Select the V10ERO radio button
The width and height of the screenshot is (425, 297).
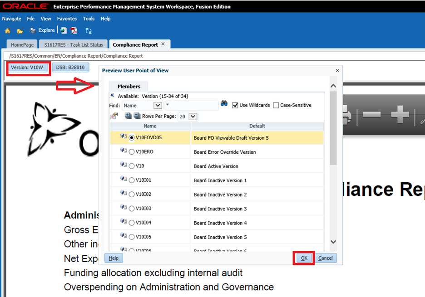tap(132, 152)
